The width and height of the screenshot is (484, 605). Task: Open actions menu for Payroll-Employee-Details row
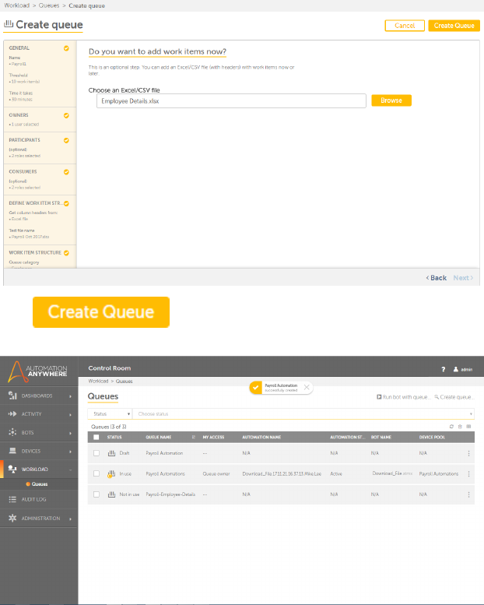point(468,494)
